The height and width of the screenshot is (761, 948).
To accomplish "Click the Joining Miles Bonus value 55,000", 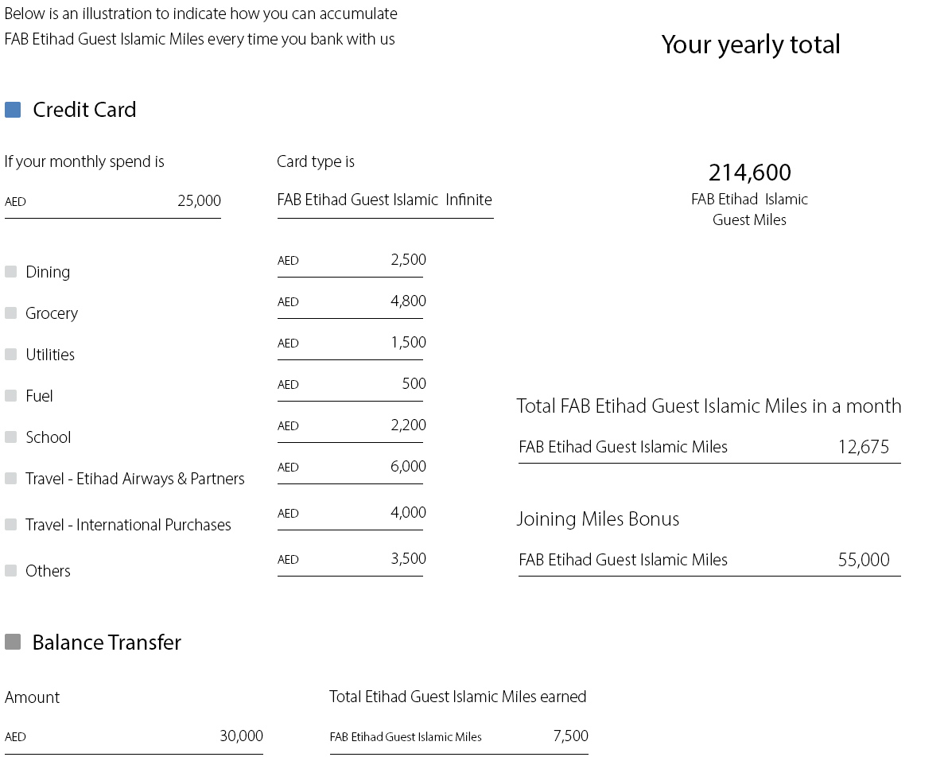I will (863, 560).
